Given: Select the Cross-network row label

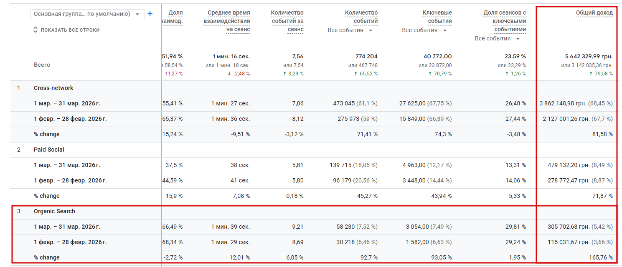Looking at the screenshot, I should click(x=53, y=88).
